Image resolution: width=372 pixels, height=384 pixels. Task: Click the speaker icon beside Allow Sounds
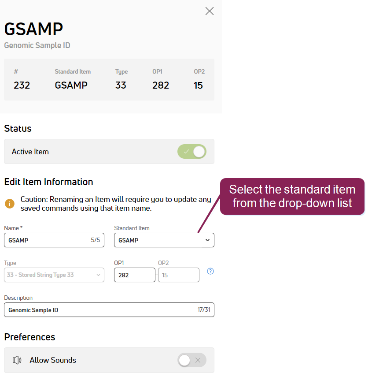17,360
